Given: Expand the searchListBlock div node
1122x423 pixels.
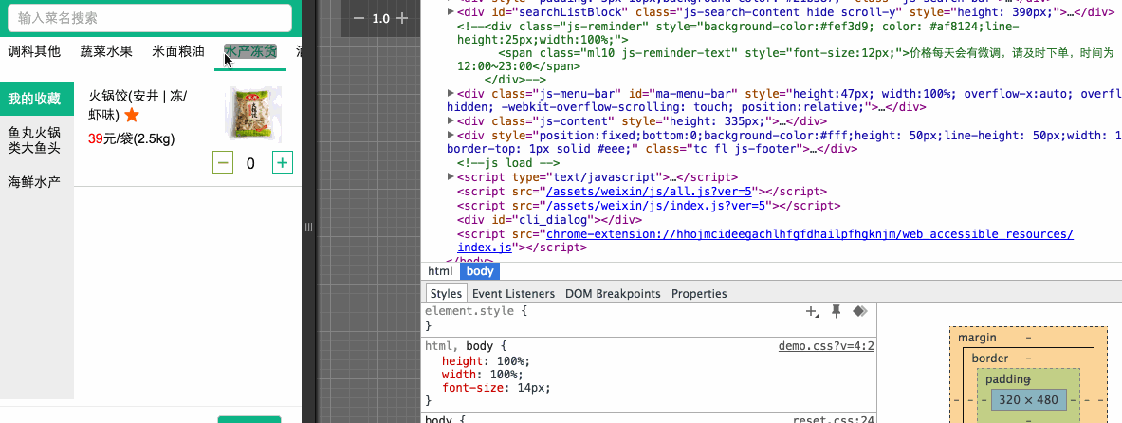Looking at the screenshot, I should [451, 13].
